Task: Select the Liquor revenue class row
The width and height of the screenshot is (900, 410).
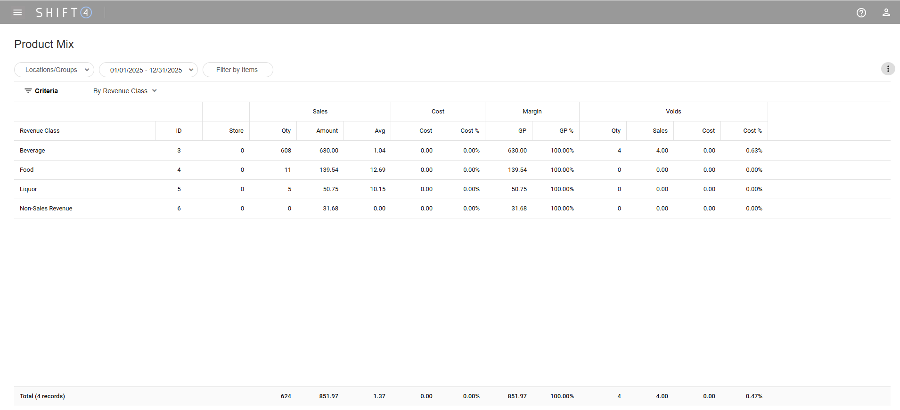Action: [x=28, y=189]
